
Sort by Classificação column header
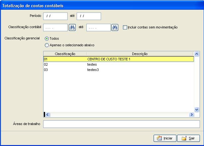pos(65,54)
